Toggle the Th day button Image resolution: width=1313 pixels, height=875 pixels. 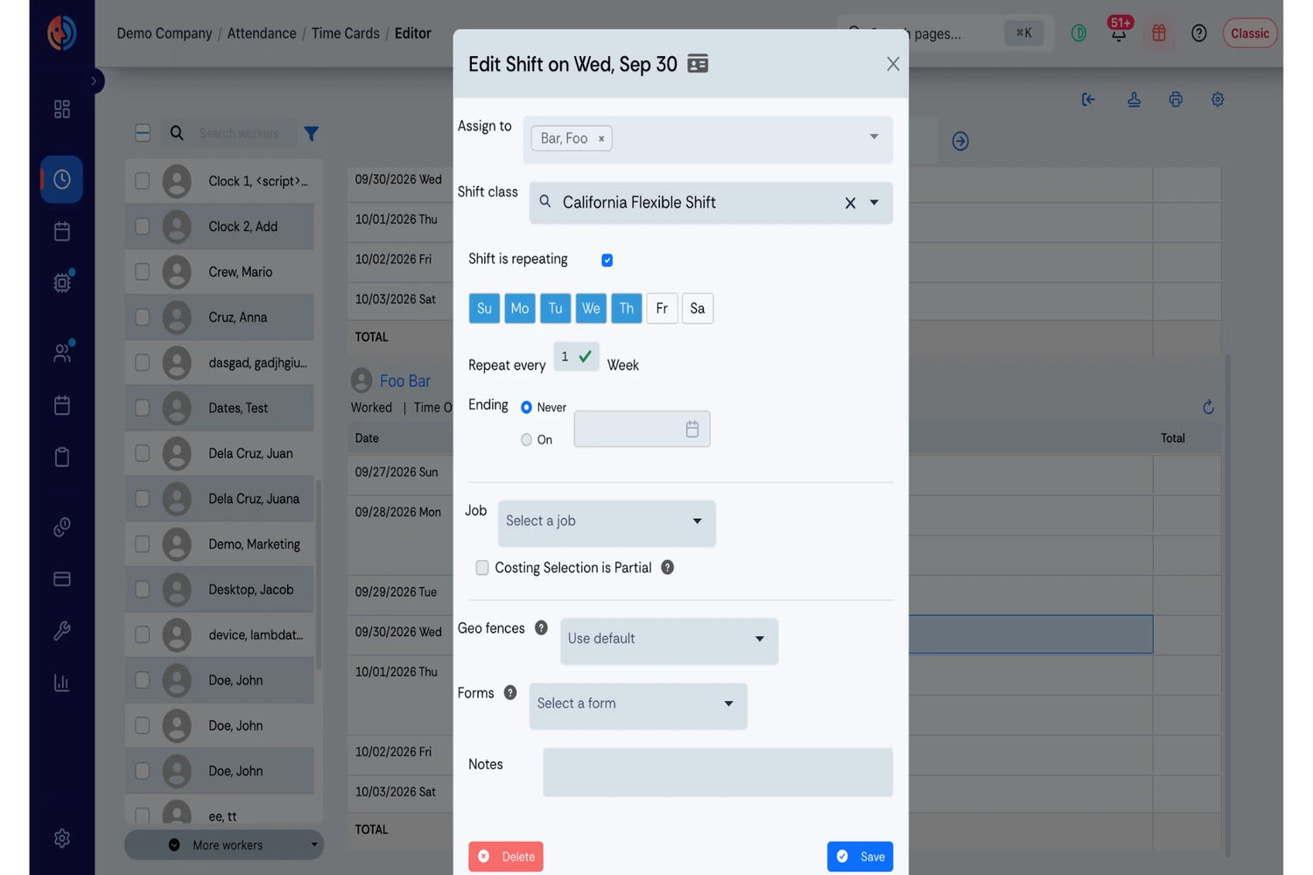click(627, 308)
